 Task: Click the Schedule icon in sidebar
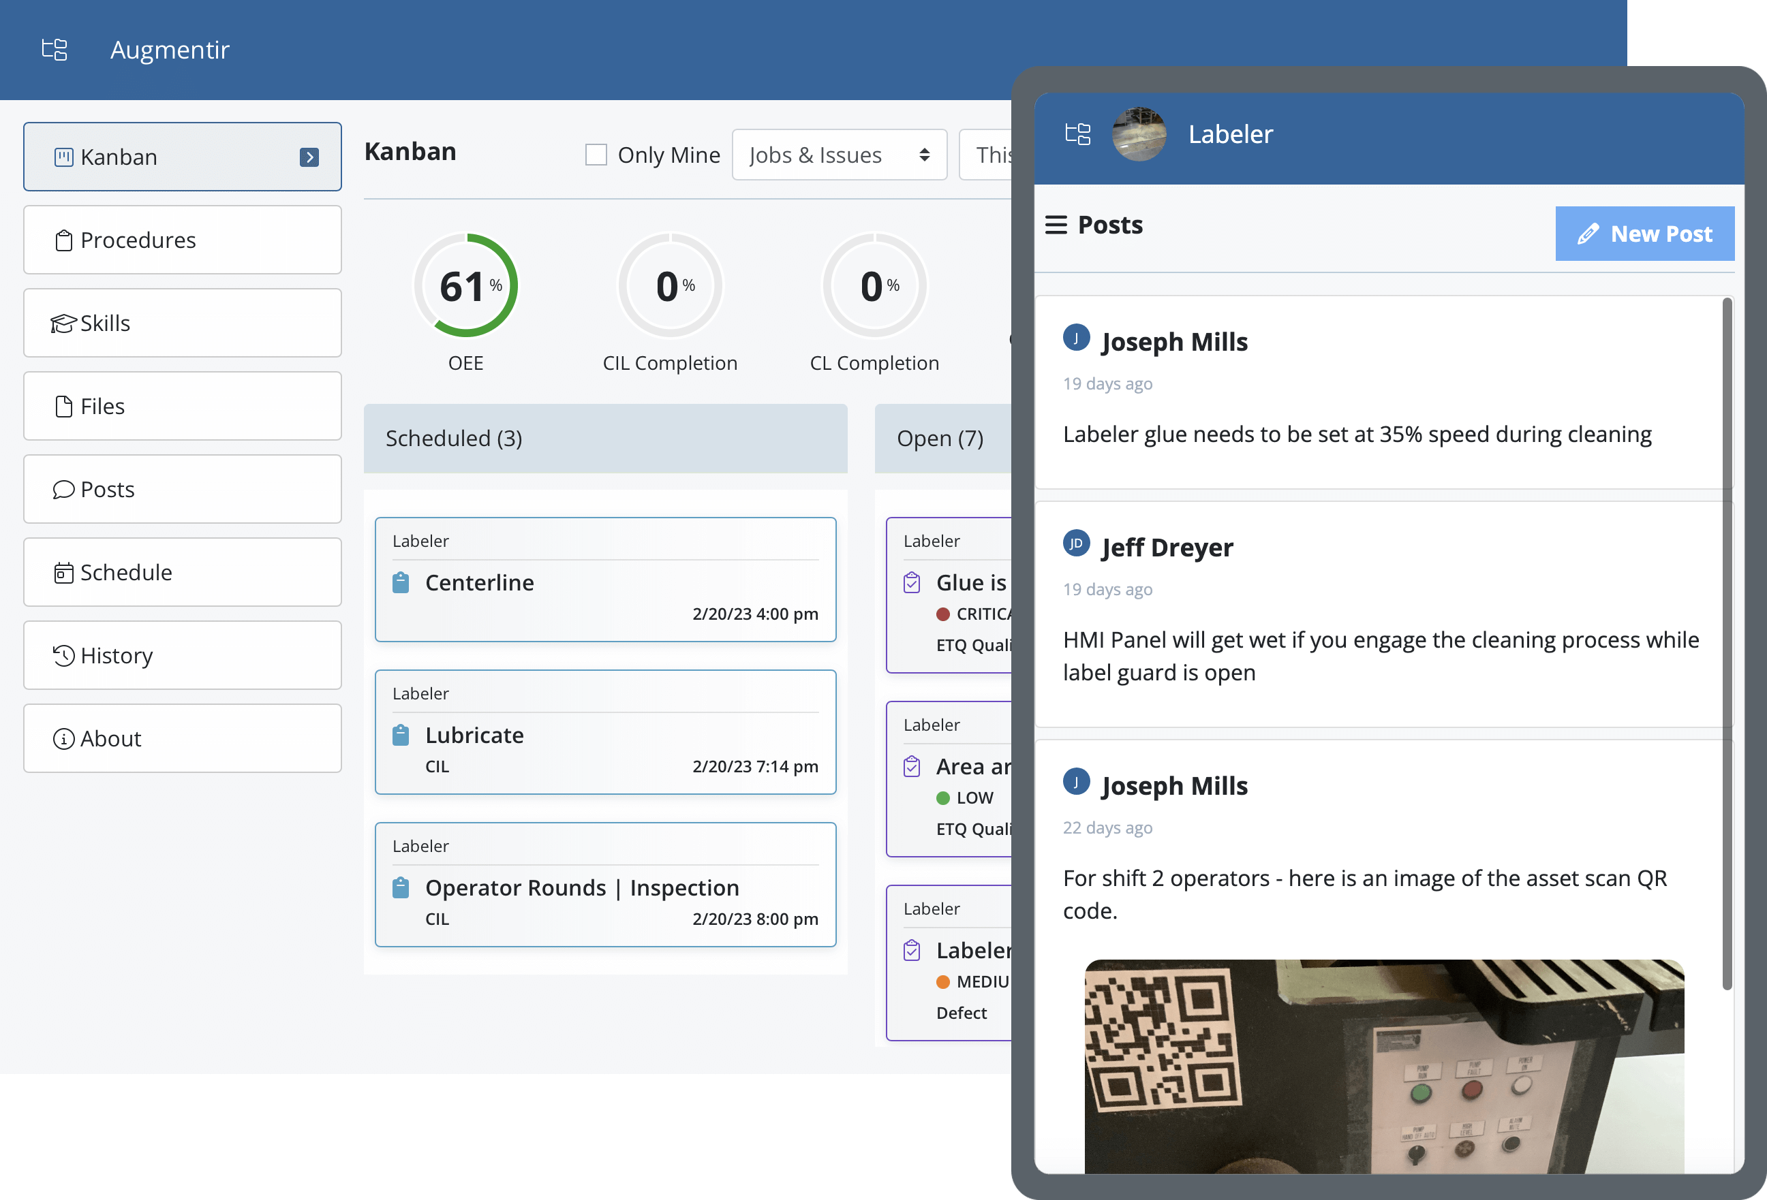point(63,572)
